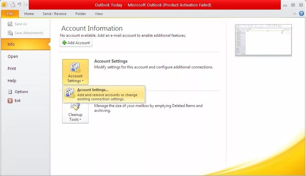Click the Save Attachments icon
The height and width of the screenshot is (176, 306).
click(x=10, y=33)
